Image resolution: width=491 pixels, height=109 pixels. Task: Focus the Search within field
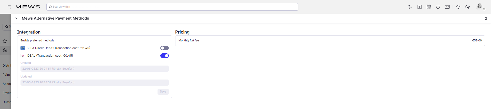[172, 7]
